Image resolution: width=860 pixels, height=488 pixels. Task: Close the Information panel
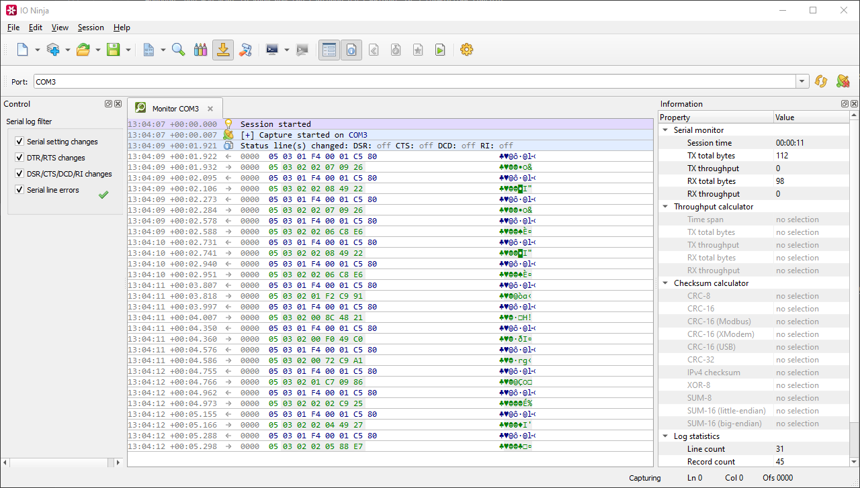click(x=854, y=104)
